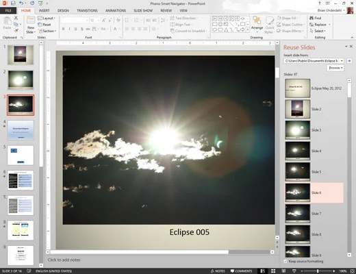
Task: Open the Select dropdown in Editing group
Action: pos(318,31)
